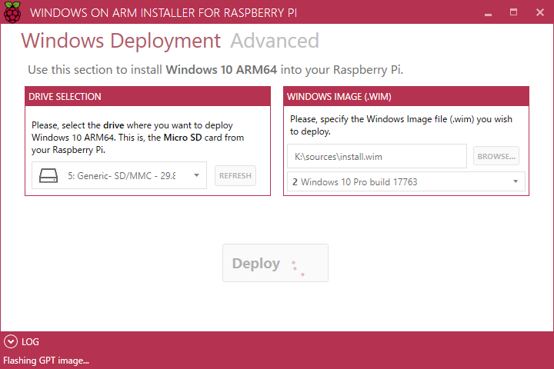554x369 pixels.
Task: Click the drive icon in drive selector
Action: (48, 175)
